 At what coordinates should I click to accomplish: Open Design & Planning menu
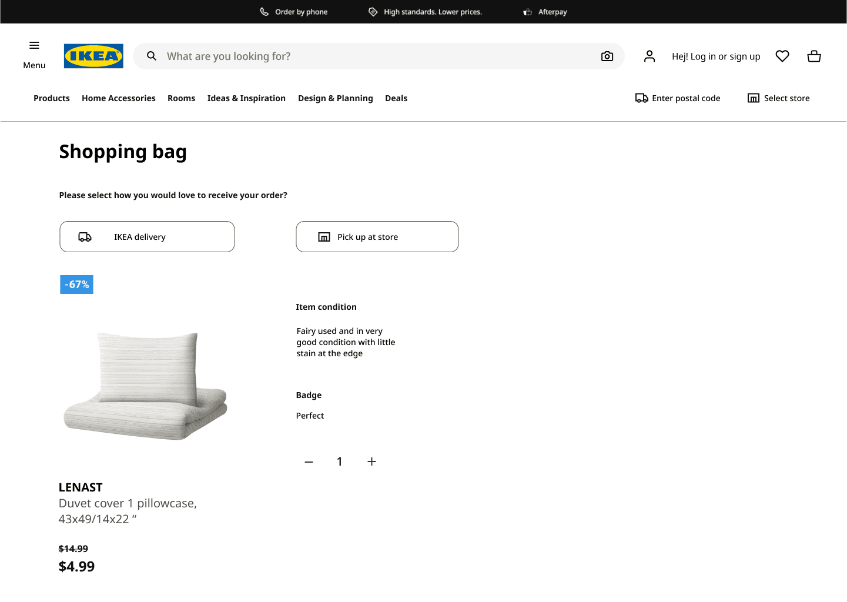(336, 98)
